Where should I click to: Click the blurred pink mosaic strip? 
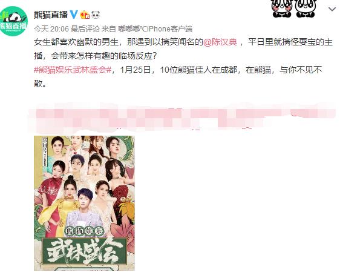coord(182,118)
